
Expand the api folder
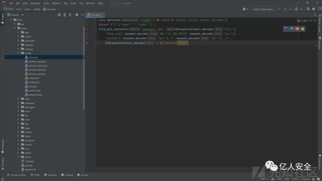[15, 24]
